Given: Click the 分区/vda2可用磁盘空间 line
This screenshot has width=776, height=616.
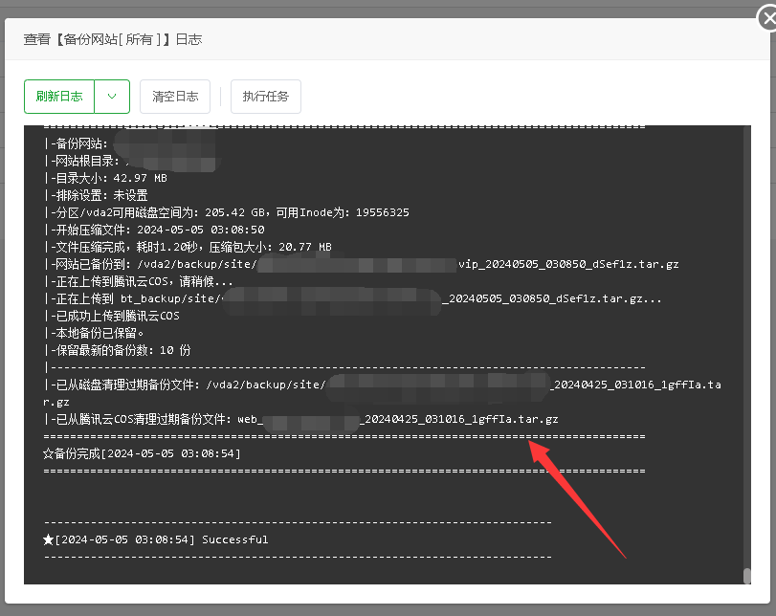Looking at the screenshot, I should [227, 212].
